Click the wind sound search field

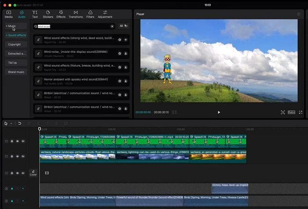click(x=74, y=26)
